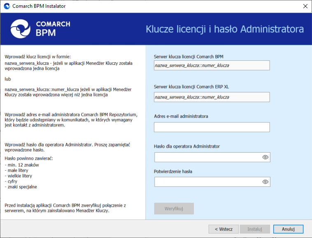Viewport: 312px width, 238px height.
Task: Click the heading 'Klucze licencji i hasło Administratora'
Action: click(x=225, y=29)
